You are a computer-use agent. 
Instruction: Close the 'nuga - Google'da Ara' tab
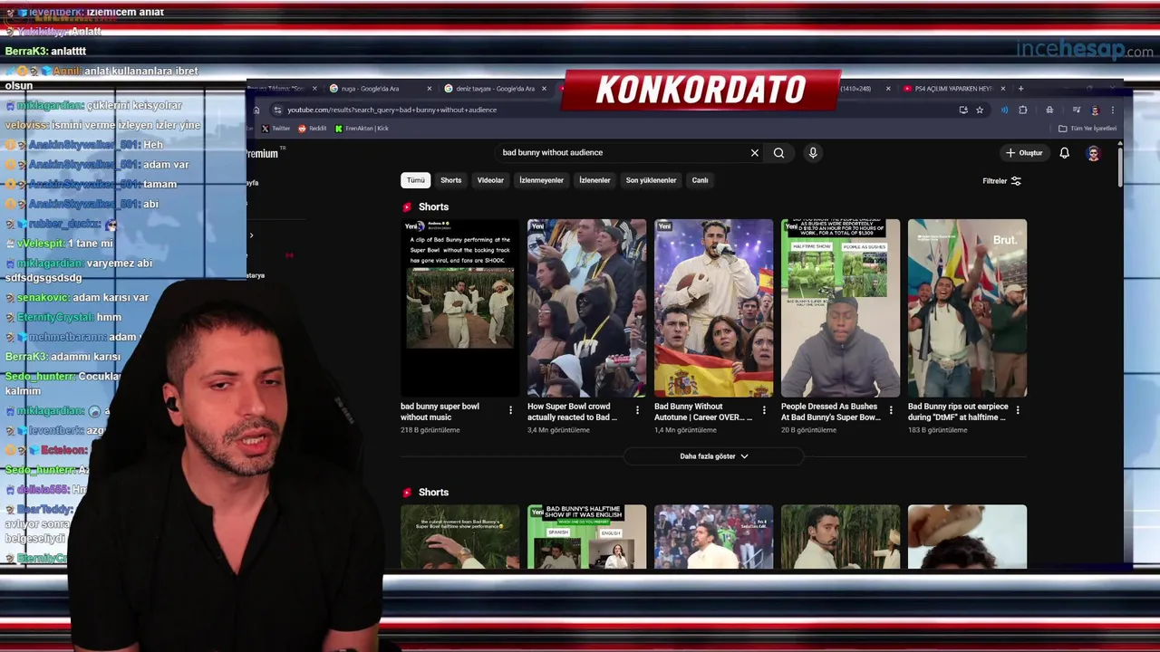tap(429, 89)
